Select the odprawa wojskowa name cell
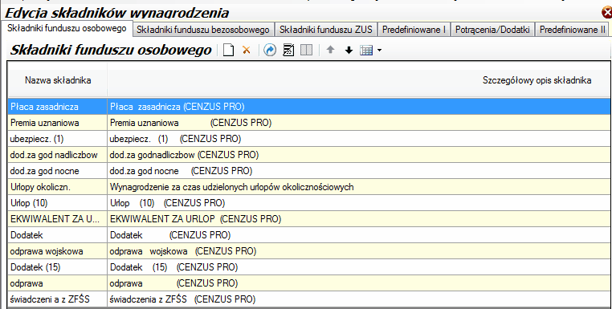Viewport: 612px width, 309px height. click(57, 251)
